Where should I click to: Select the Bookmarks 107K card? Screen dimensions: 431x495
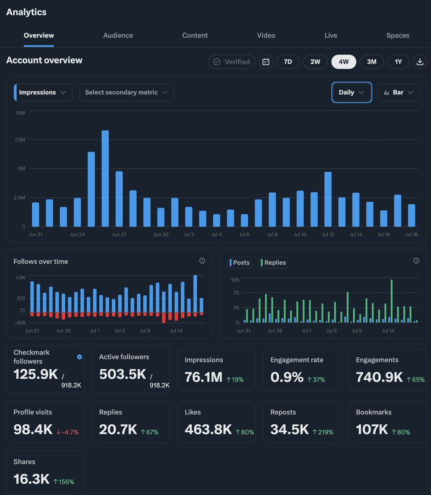[x=388, y=422]
